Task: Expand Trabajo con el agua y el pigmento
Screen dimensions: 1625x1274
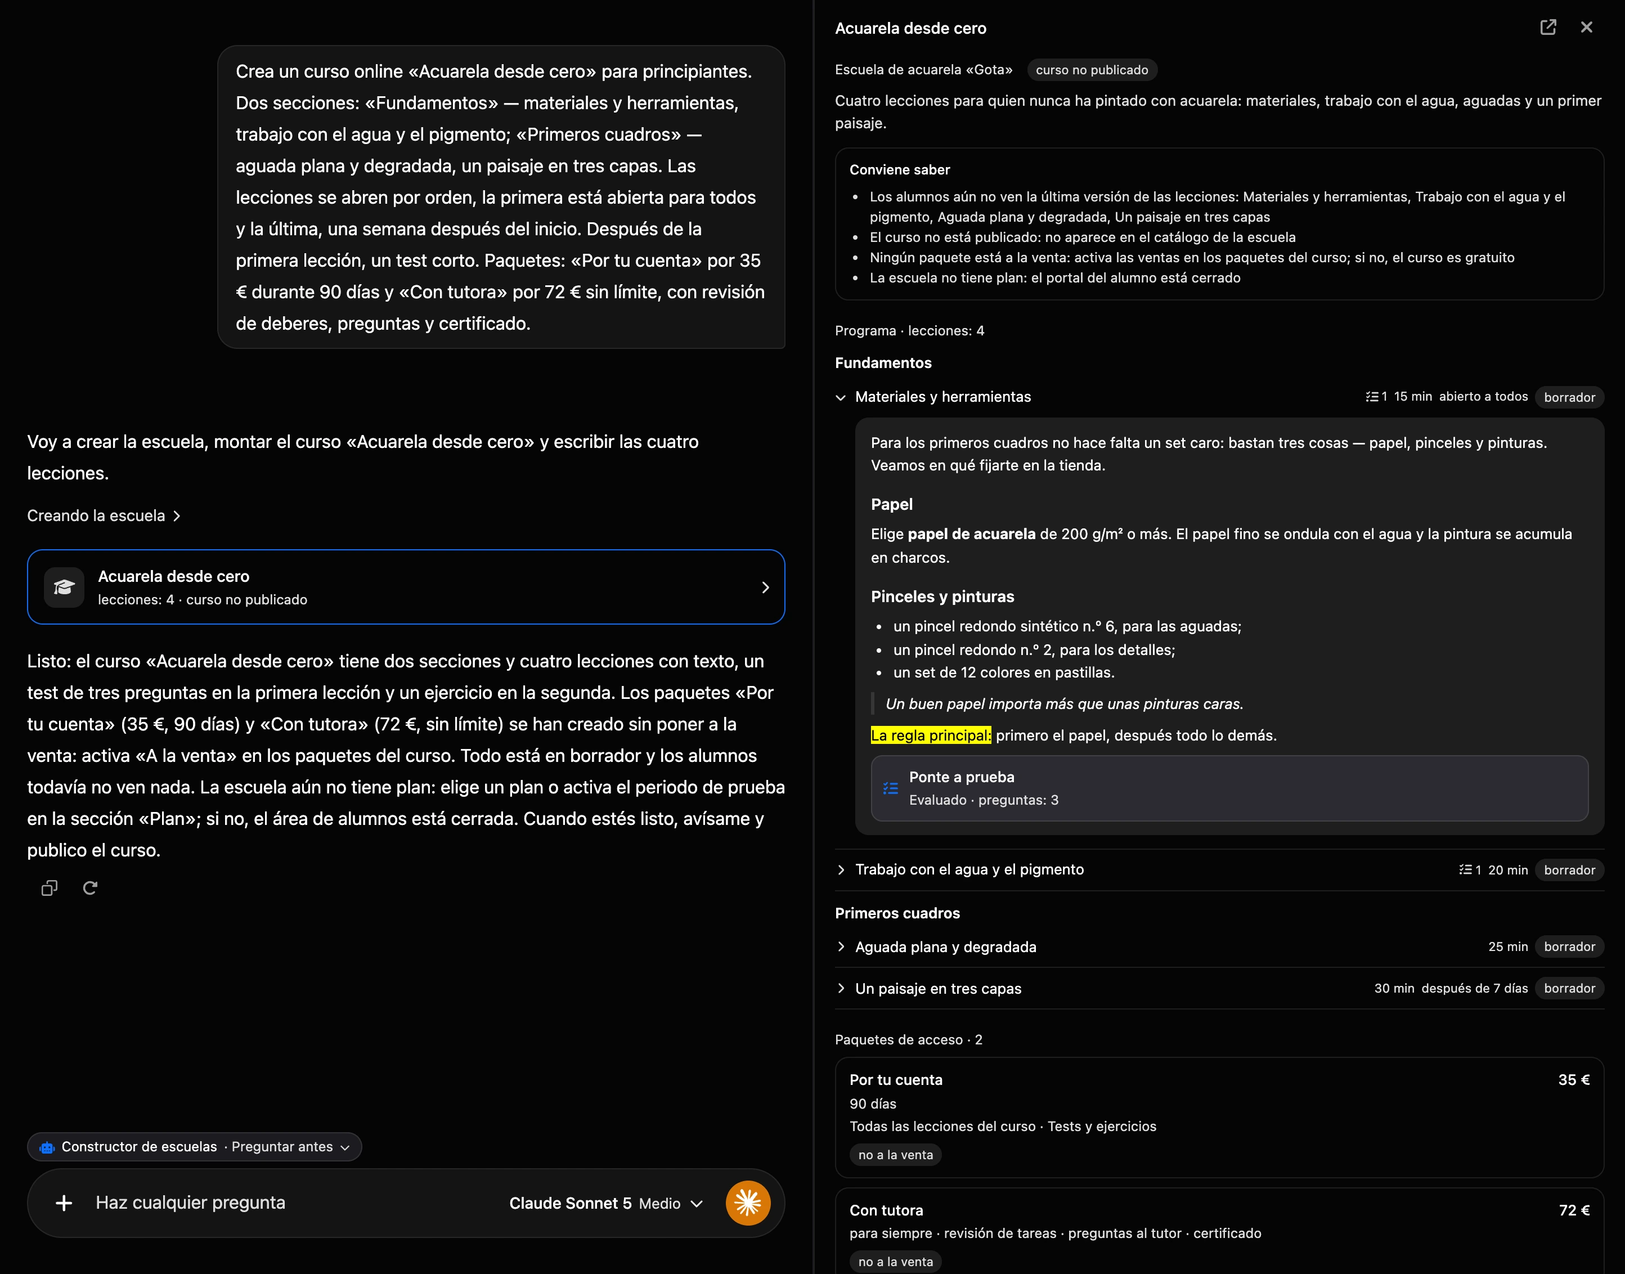Action: (841, 870)
